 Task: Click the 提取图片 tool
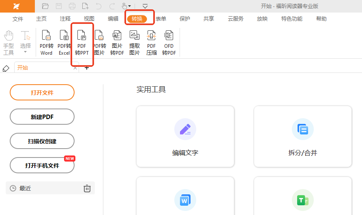tap(134, 43)
